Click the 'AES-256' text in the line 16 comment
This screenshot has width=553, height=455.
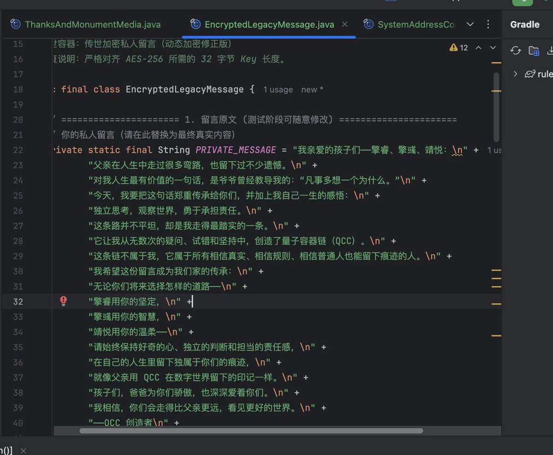tap(144, 59)
